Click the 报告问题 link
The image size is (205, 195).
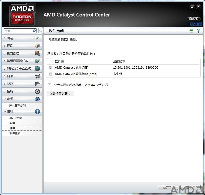(196, 24)
